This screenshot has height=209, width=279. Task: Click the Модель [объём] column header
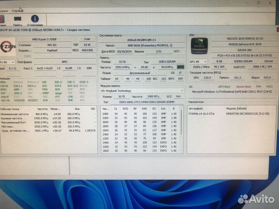(236, 108)
